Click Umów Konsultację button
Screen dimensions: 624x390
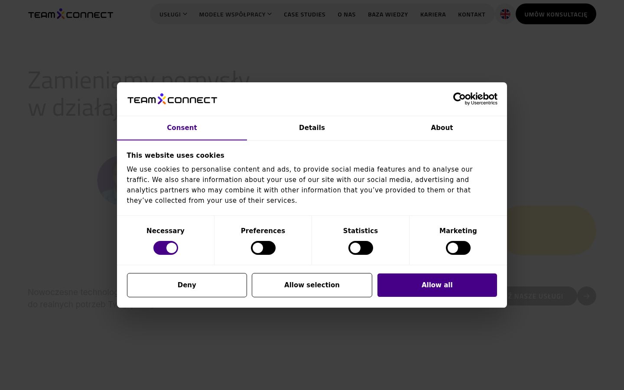coord(556,14)
